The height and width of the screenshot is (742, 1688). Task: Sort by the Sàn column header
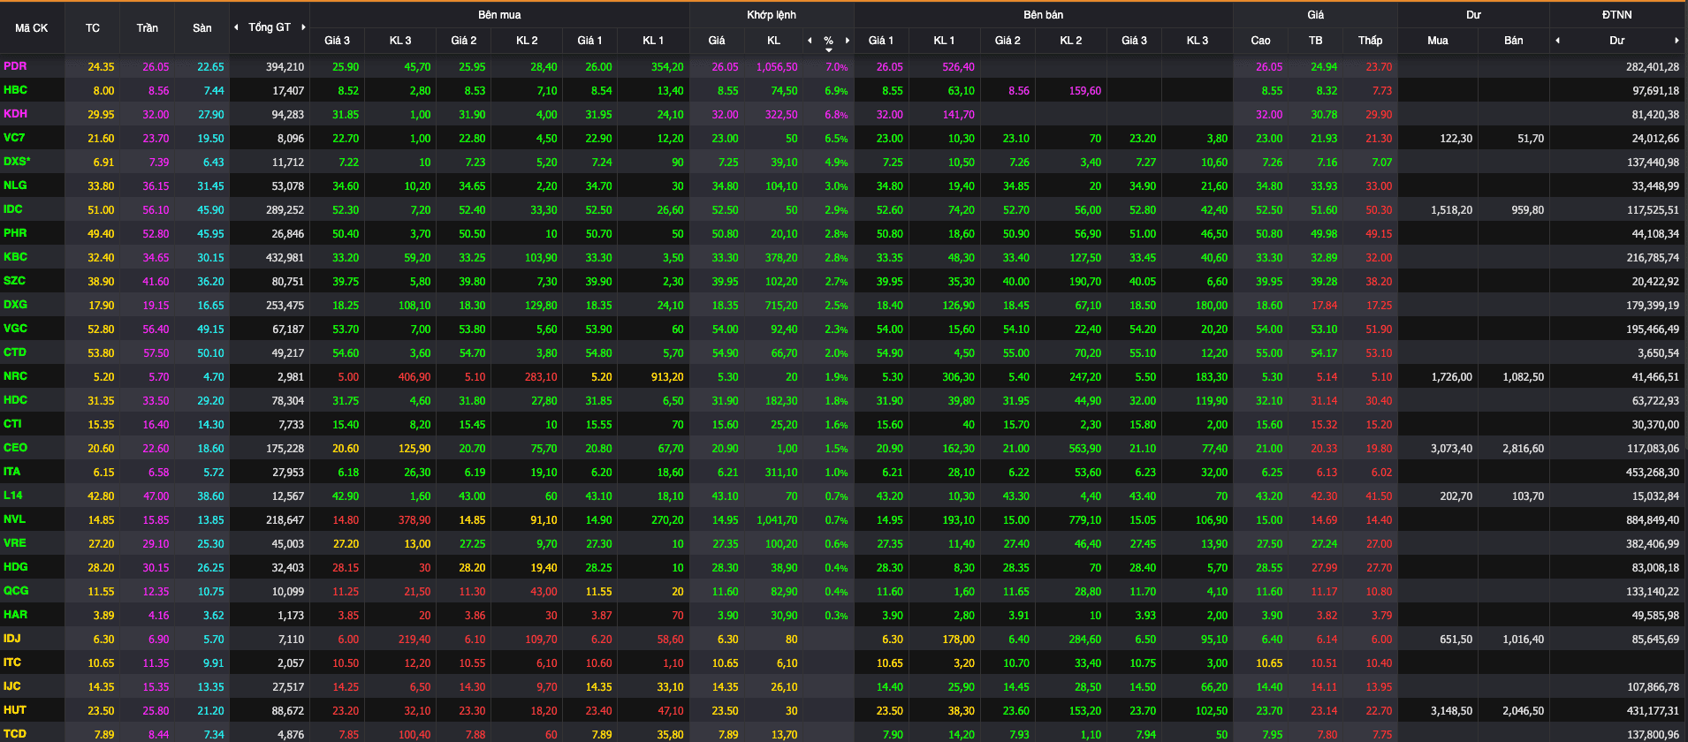(x=202, y=28)
